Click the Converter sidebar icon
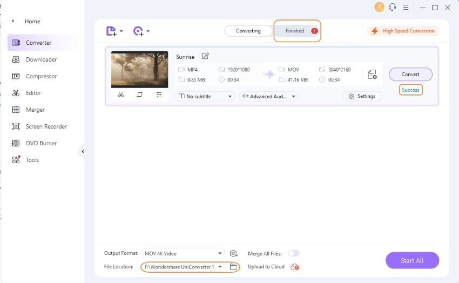This screenshot has width=459, height=283. (x=16, y=43)
